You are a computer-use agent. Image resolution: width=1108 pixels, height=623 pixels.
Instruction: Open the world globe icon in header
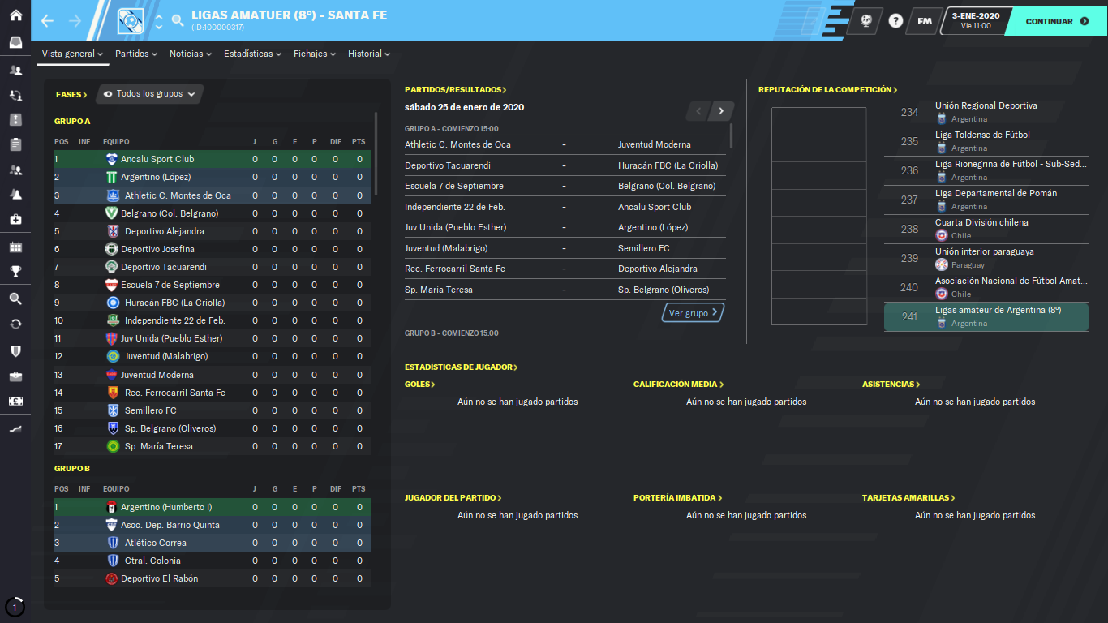click(x=865, y=21)
